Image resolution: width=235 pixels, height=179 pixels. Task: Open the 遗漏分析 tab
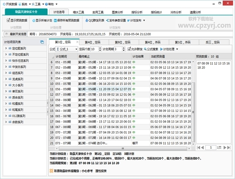[195, 12]
